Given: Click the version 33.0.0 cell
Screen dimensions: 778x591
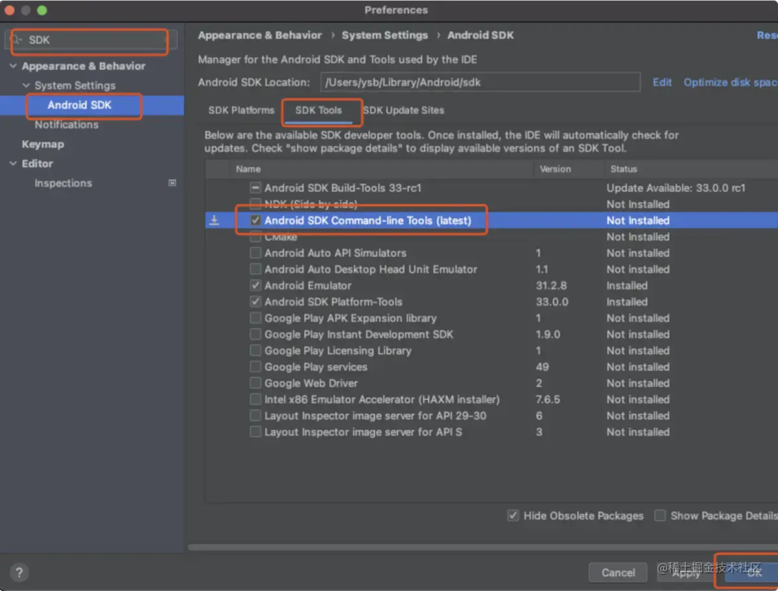Looking at the screenshot, I should pos(552,302).
